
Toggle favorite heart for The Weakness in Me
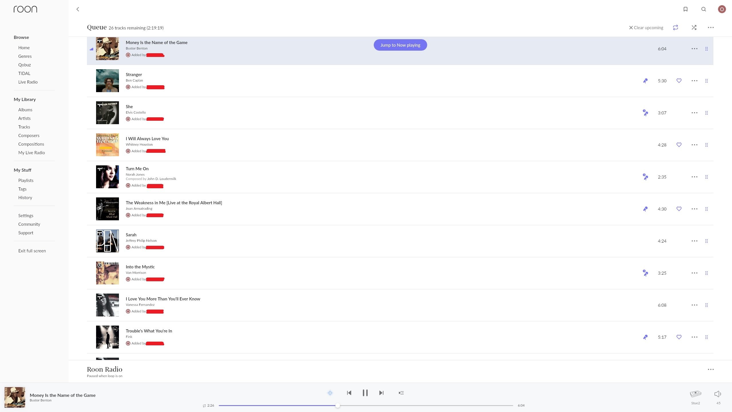(x=679, y=209)
